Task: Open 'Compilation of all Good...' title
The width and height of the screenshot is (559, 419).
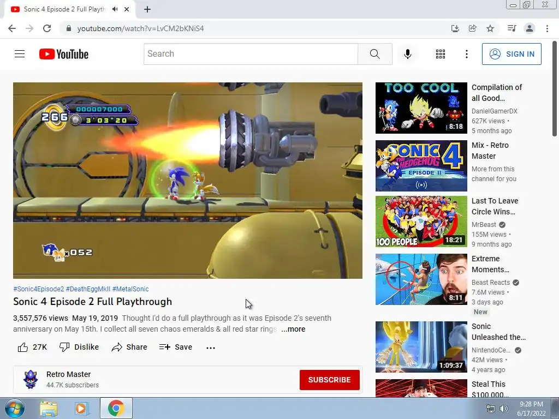Action: click(497, 93)
